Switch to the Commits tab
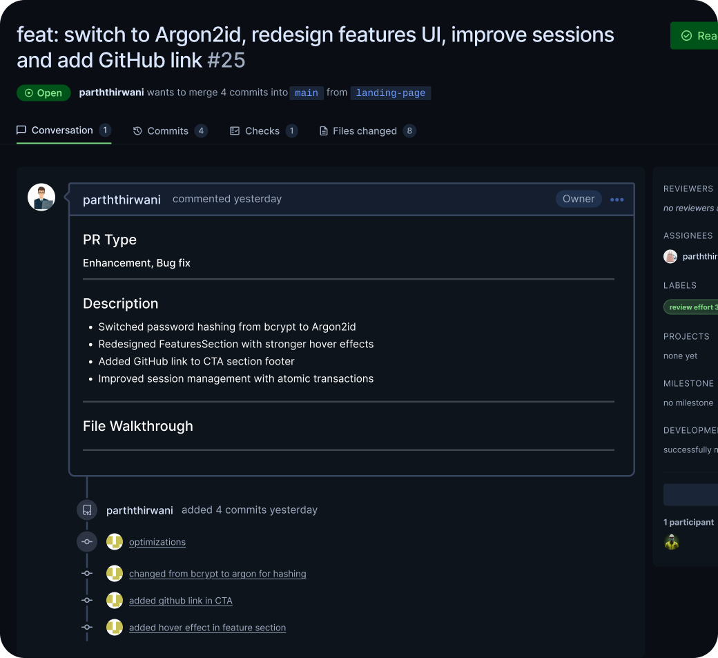The image size is (718, 658). (x=170, y=131)
